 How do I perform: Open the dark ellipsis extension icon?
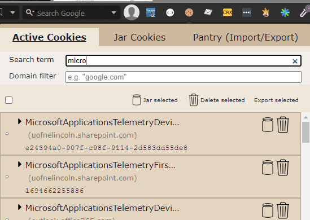(247, 12)
